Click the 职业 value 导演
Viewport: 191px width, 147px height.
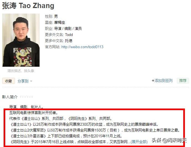coord(58,29)
